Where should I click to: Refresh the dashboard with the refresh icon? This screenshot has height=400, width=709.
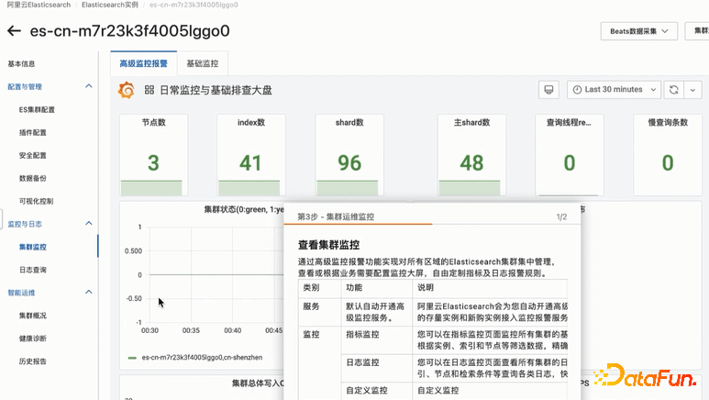(x=674, y=90)
